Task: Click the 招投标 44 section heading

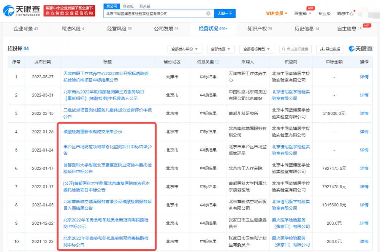Action: click(x=18, y=49)
